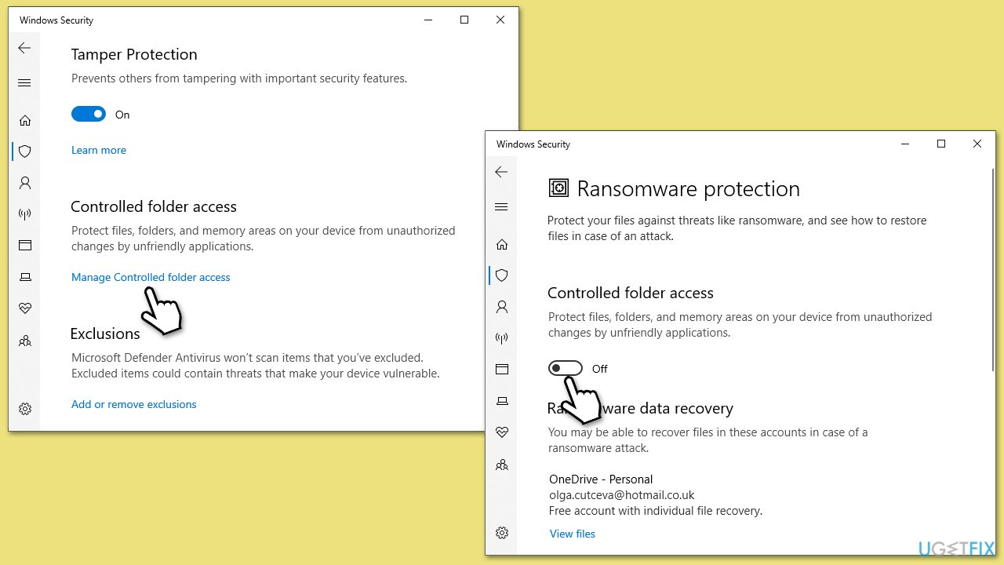1004x565 pixels.
Task: Turn off the Tamper Protection toggle
Action: point(89,115)
